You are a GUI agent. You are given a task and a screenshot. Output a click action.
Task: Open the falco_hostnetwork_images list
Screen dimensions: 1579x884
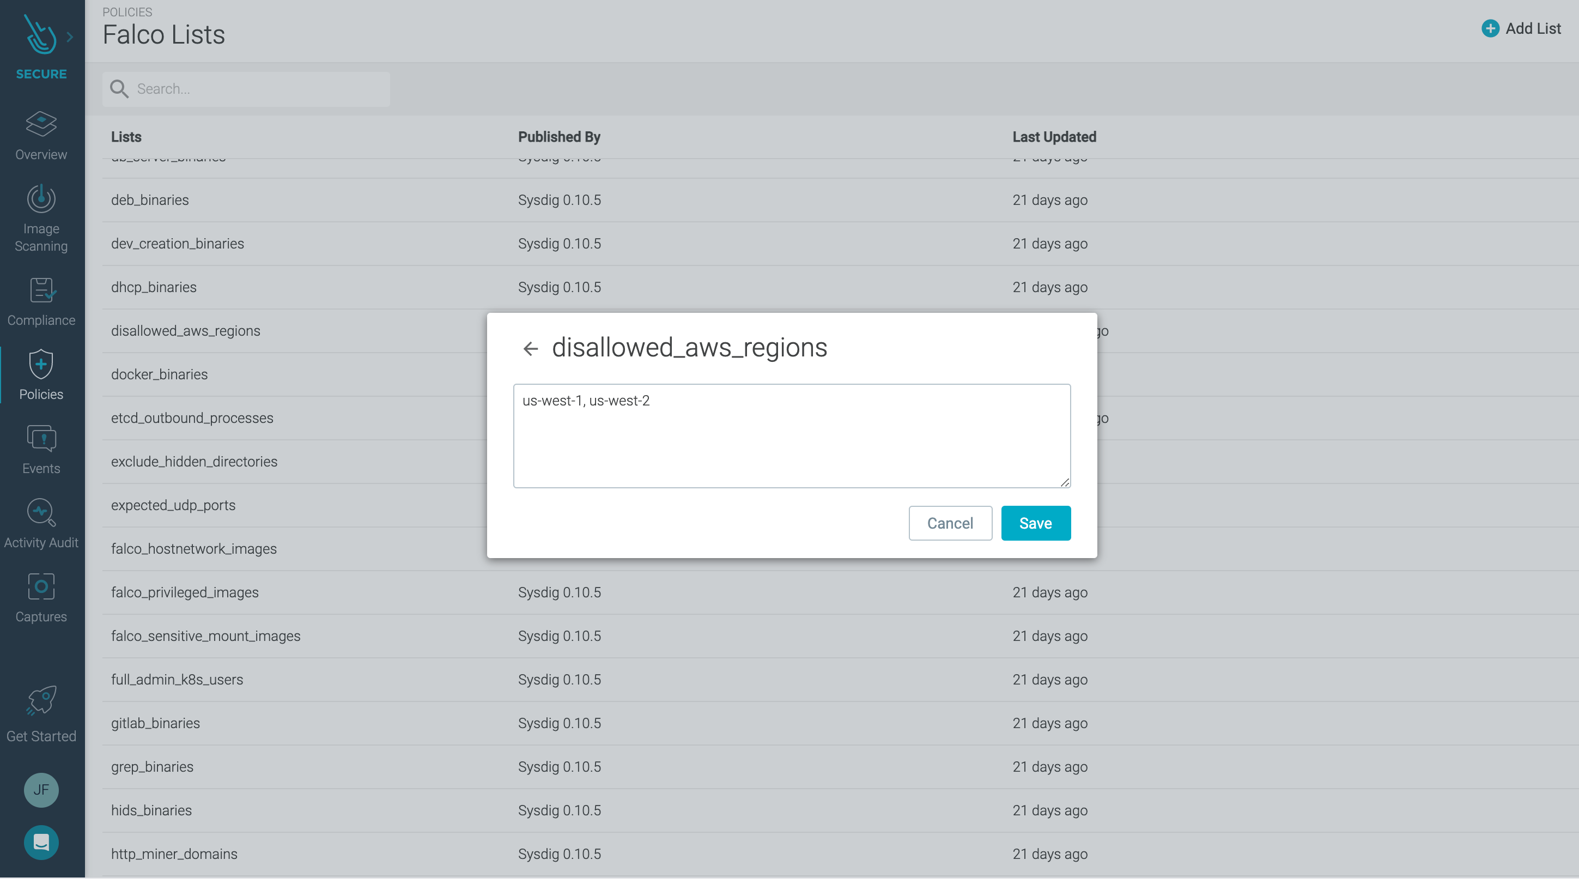pos(194,549)
